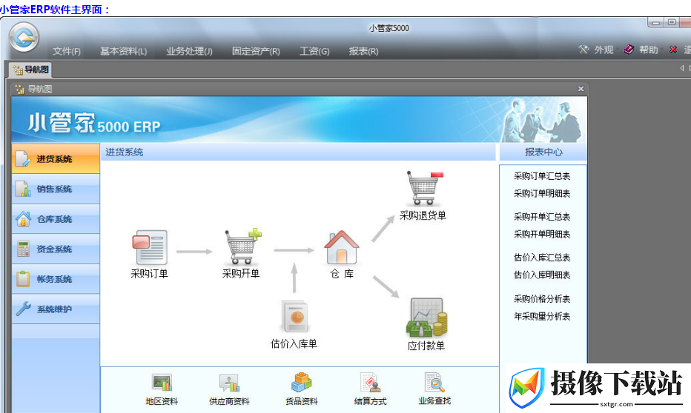Image resolution: width=691 pixels, height=413 pixels.
Task: Select 进货系统 in the sidebar
Action: point(56,159)
